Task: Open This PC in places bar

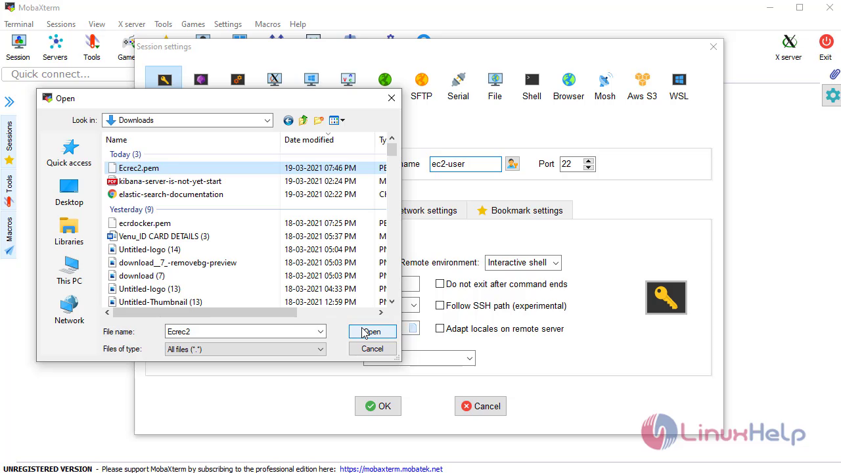Action: pos(69,271)
